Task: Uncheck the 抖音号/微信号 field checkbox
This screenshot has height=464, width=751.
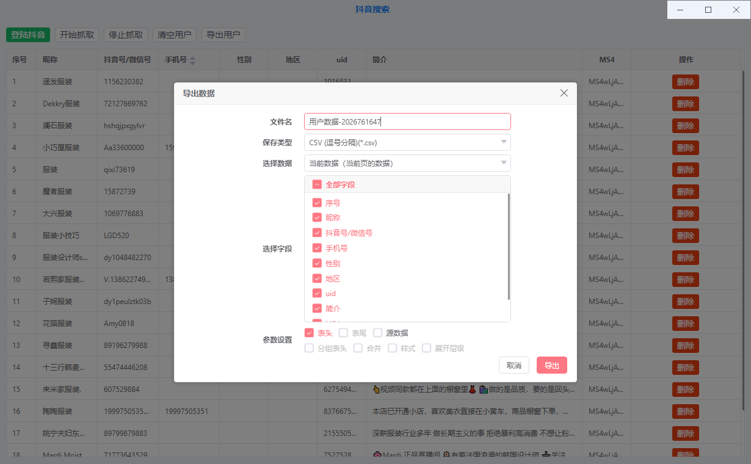Action: pos(317,233)
